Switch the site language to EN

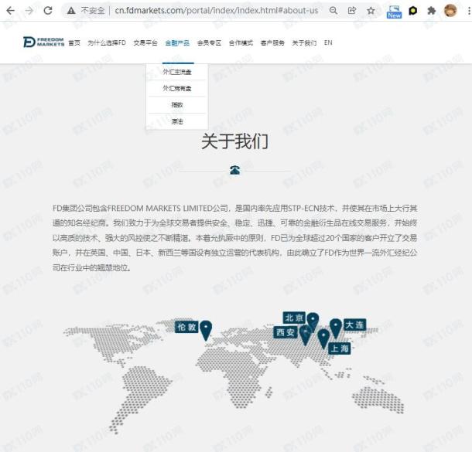click(328, 43)
